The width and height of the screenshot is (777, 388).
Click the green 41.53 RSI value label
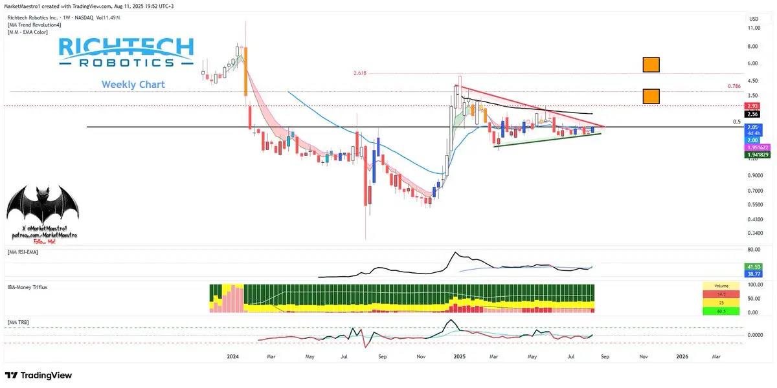tap(753, 266)
